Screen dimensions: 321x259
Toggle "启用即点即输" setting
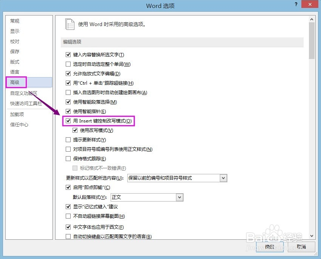(68, 187)
